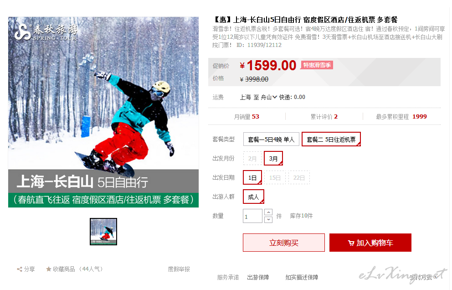Open the 月销量 53 sales tab
The image size is (452, 290).
[x=247, y=117]
